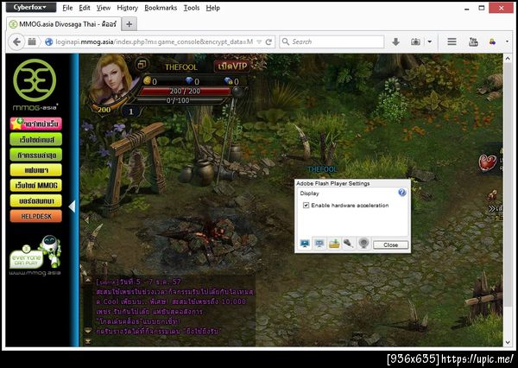
Task: Select the Camera tab icon in Flash settings
Action: (x=363, y=244)
